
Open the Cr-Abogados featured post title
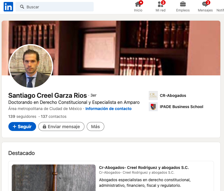(144, 168)
